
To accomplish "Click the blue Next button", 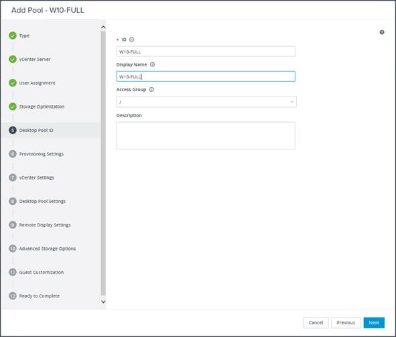I will point(374,323).
